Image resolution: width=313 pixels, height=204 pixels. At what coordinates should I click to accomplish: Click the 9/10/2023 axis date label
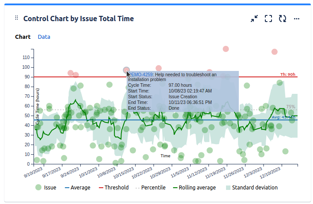point(34,172)
